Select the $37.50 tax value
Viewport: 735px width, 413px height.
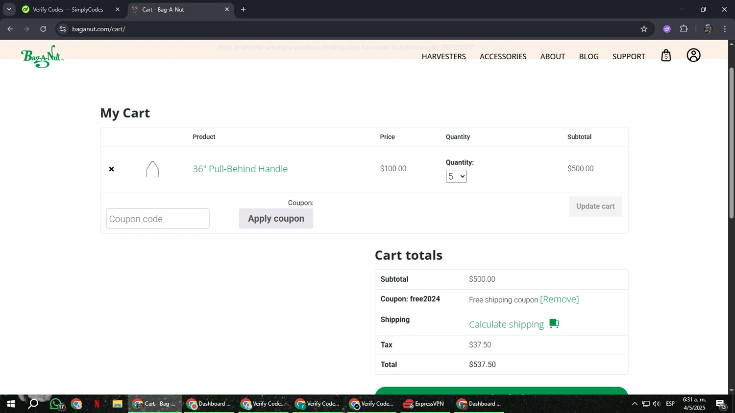coord(480,345)
